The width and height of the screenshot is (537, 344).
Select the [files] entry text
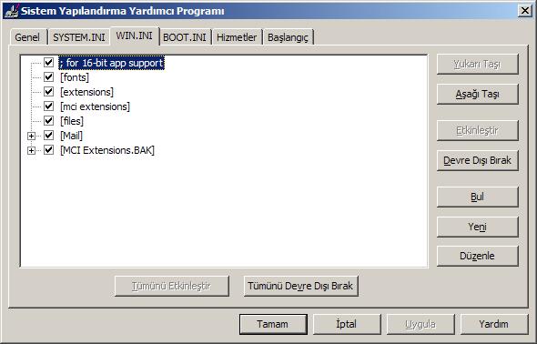[72, 121]
